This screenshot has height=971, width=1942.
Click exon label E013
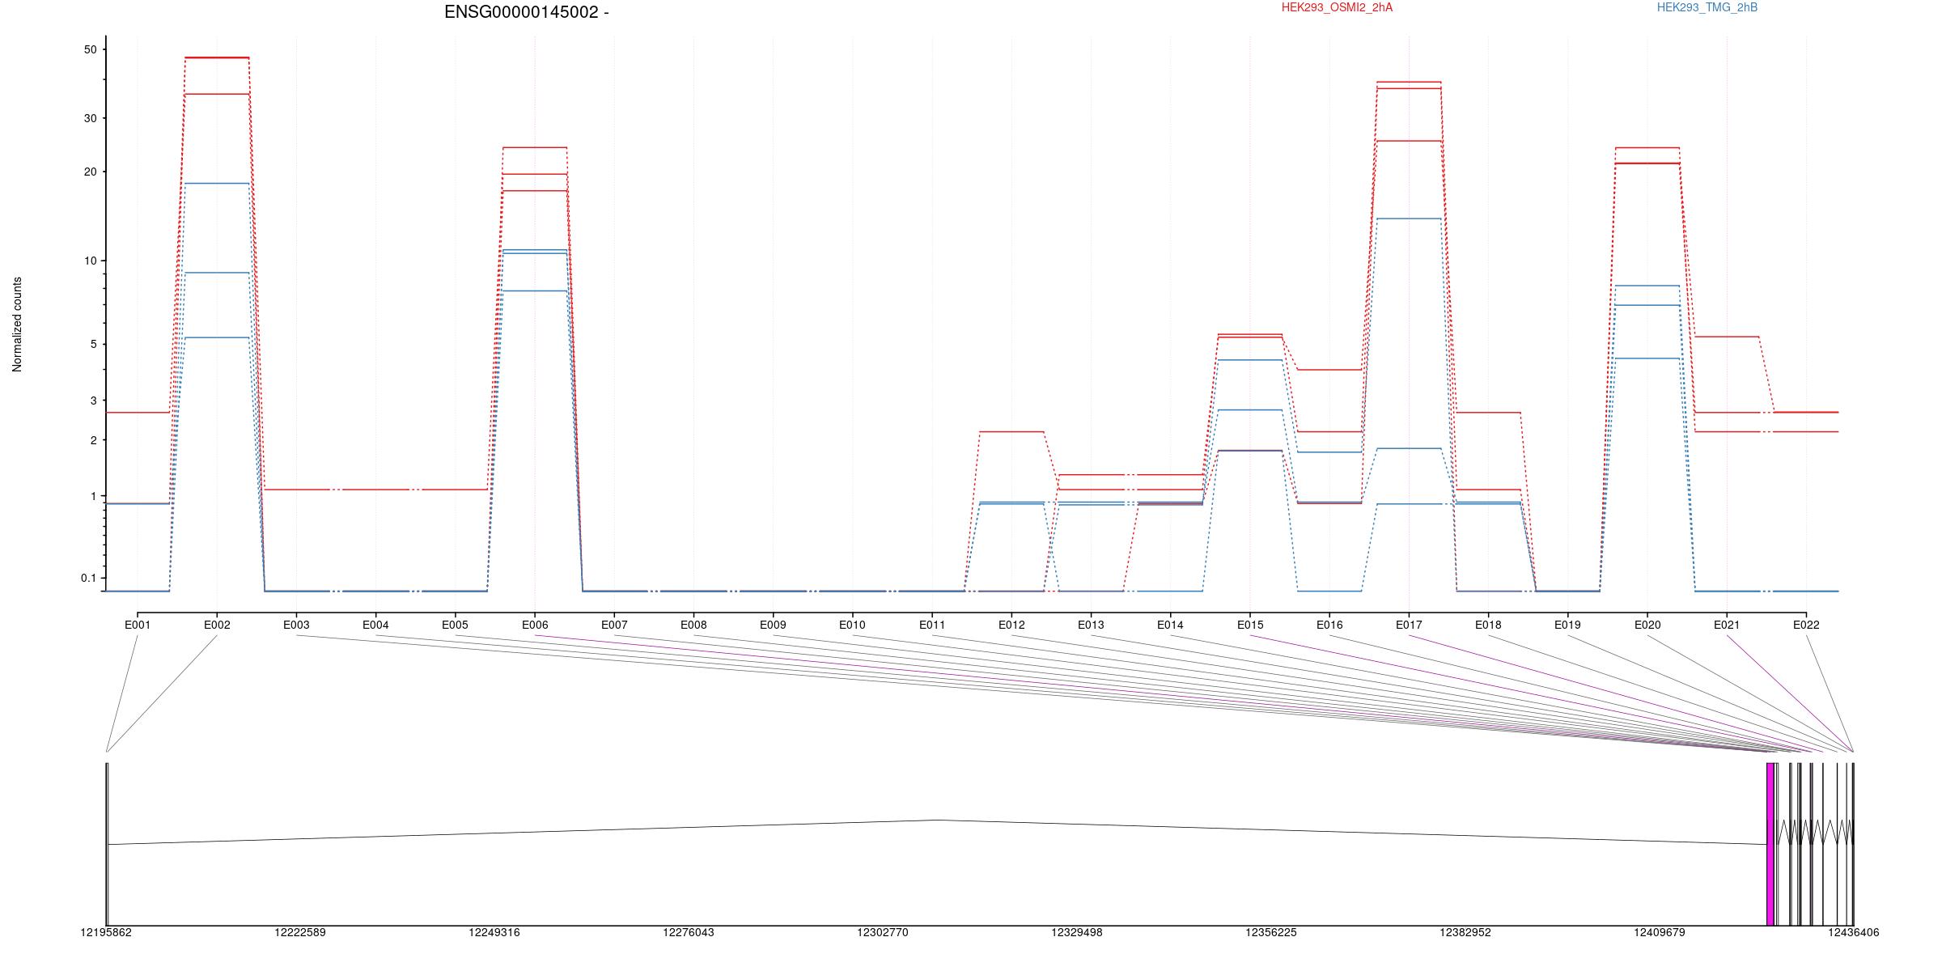pos(1091,625)
